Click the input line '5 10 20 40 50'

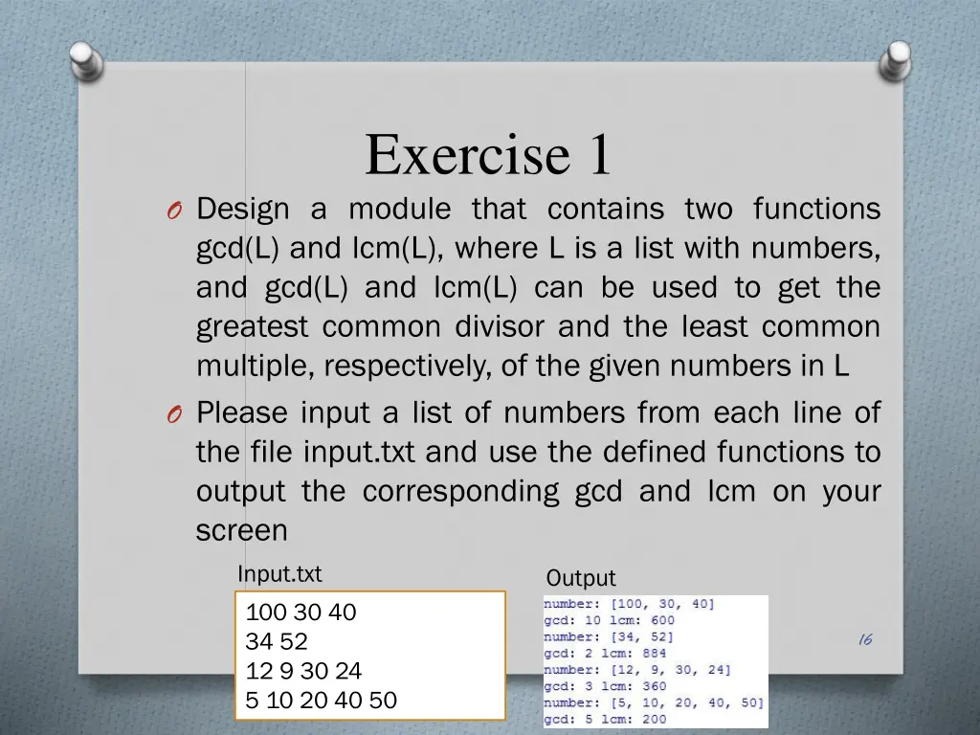[x=321, y=700]
